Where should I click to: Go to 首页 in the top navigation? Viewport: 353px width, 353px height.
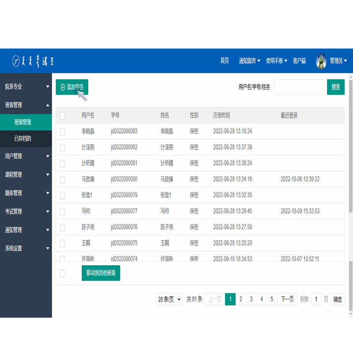coord(225,61)
